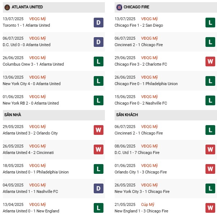The width and height of the screenshot is (217, 216).
Task: Click win badge for D.C. Utd 1-7 match
Action: [x=210, y=149]
